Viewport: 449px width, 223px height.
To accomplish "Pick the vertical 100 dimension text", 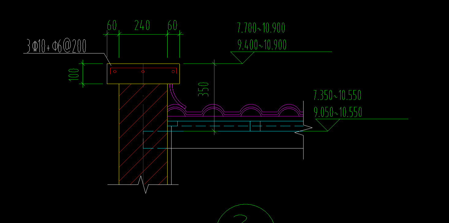I will (74, 75).
